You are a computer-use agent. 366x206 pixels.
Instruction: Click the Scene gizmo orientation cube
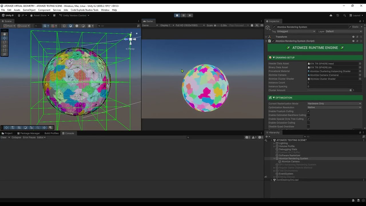point(131,39)
